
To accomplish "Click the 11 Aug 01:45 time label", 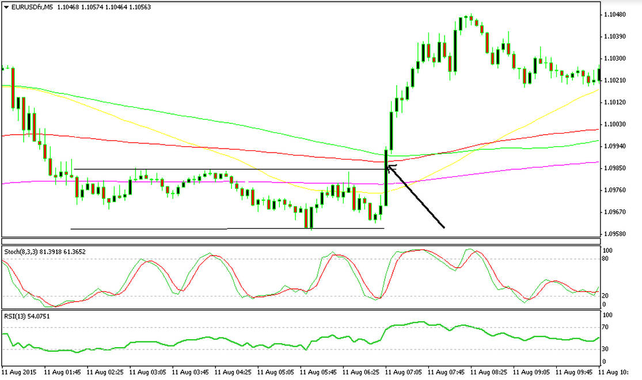I will (62, 372).
